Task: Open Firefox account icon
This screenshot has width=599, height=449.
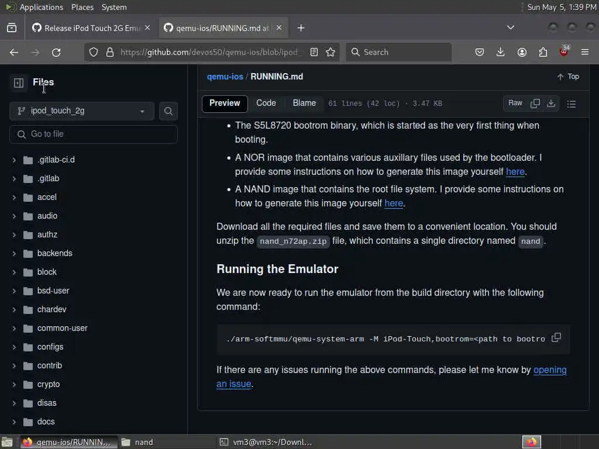Action: [x=522, y=52]
